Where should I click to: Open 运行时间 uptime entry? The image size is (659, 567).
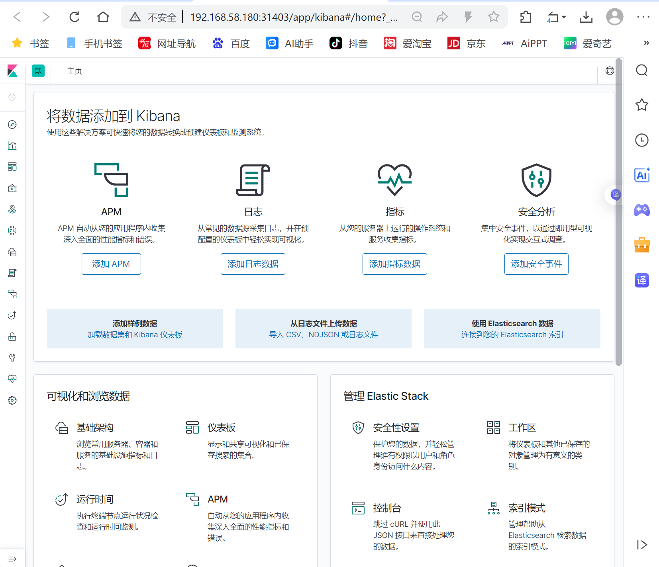(95, 499)
